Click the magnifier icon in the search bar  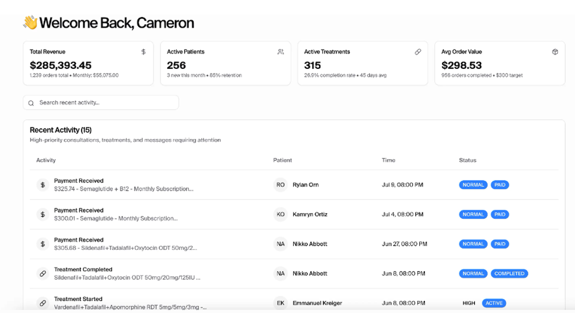[31, 103]
